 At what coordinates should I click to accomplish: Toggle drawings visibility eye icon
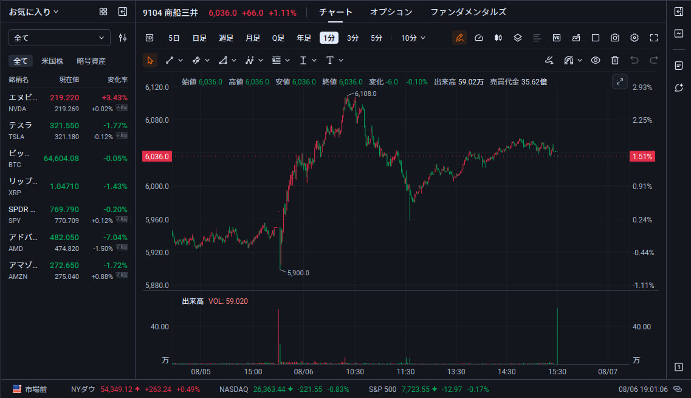(596, 60)
